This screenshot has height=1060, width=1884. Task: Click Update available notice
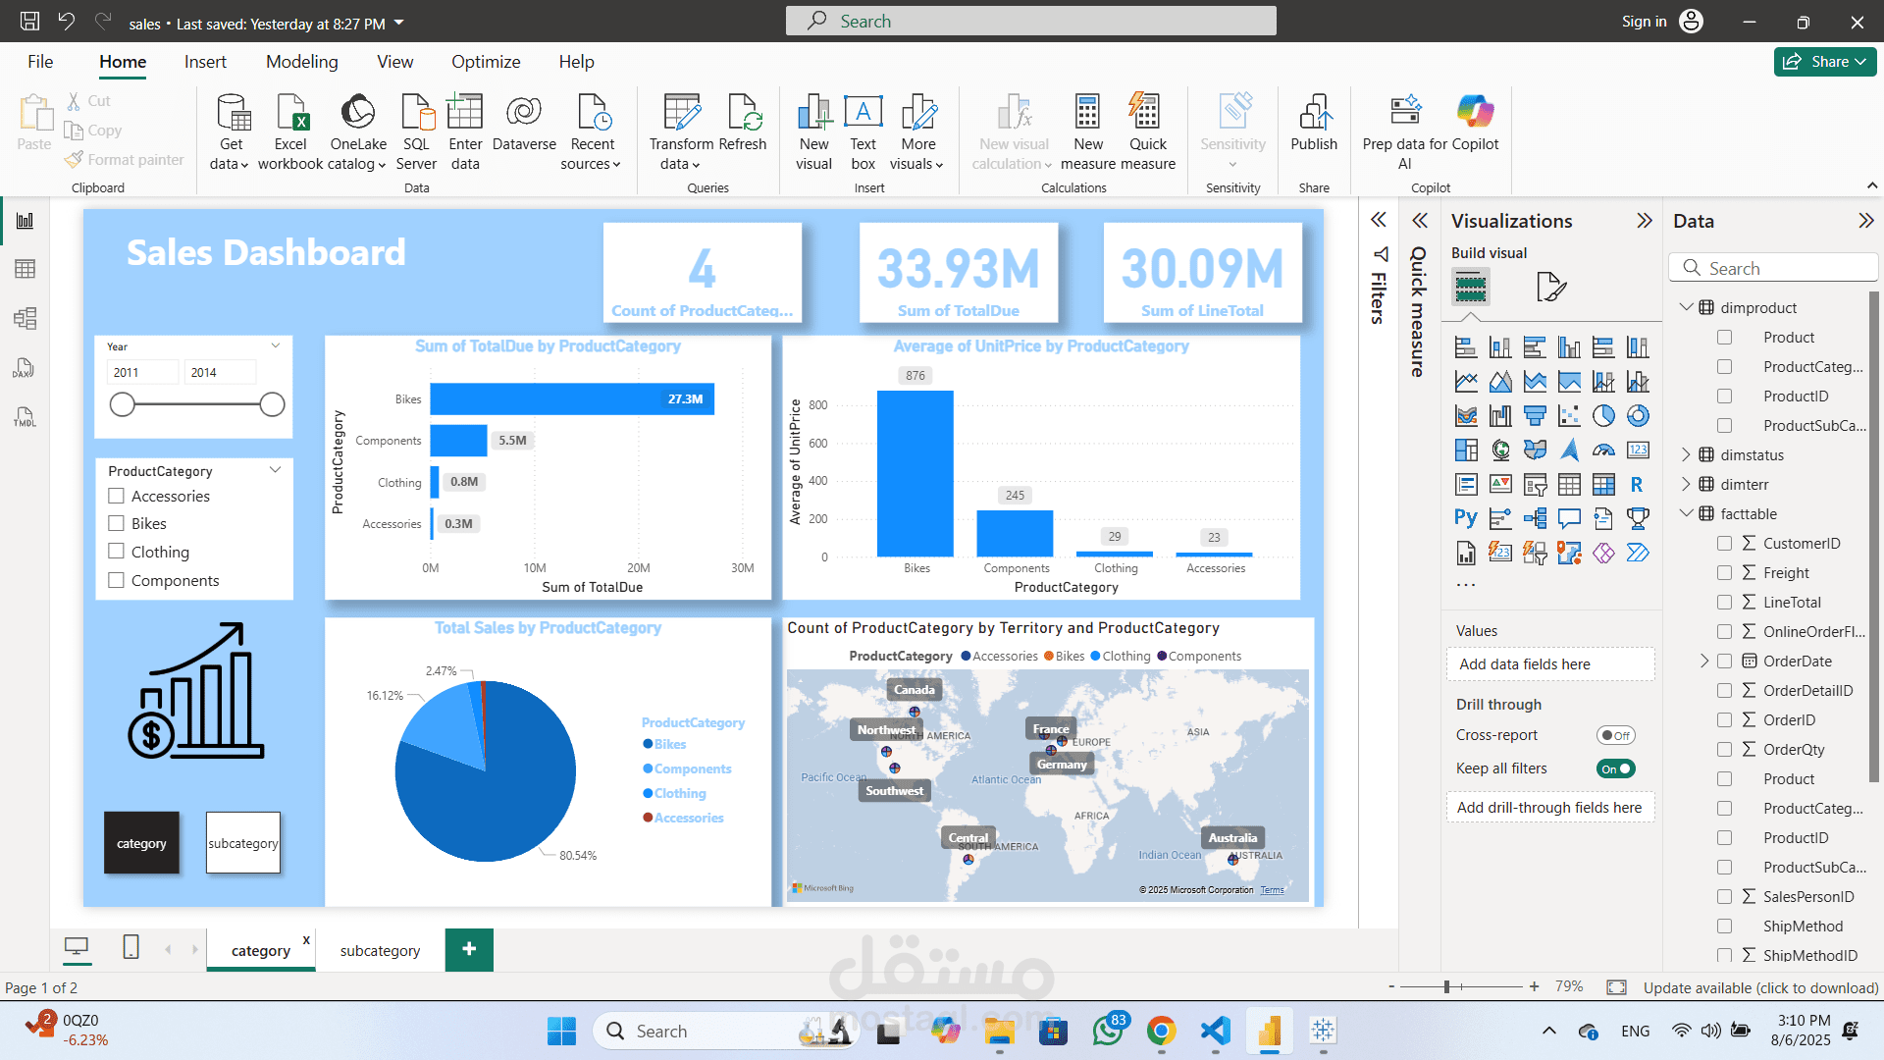[x=1760, y=987]
